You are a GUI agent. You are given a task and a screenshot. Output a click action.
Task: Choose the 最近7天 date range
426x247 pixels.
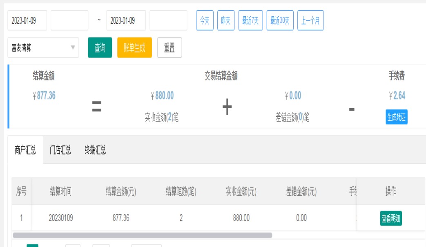click(250, 20)
